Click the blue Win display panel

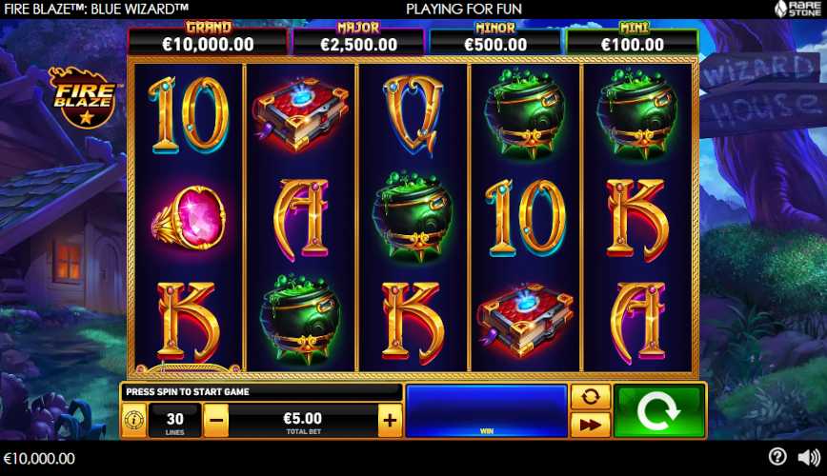point(486,410)
